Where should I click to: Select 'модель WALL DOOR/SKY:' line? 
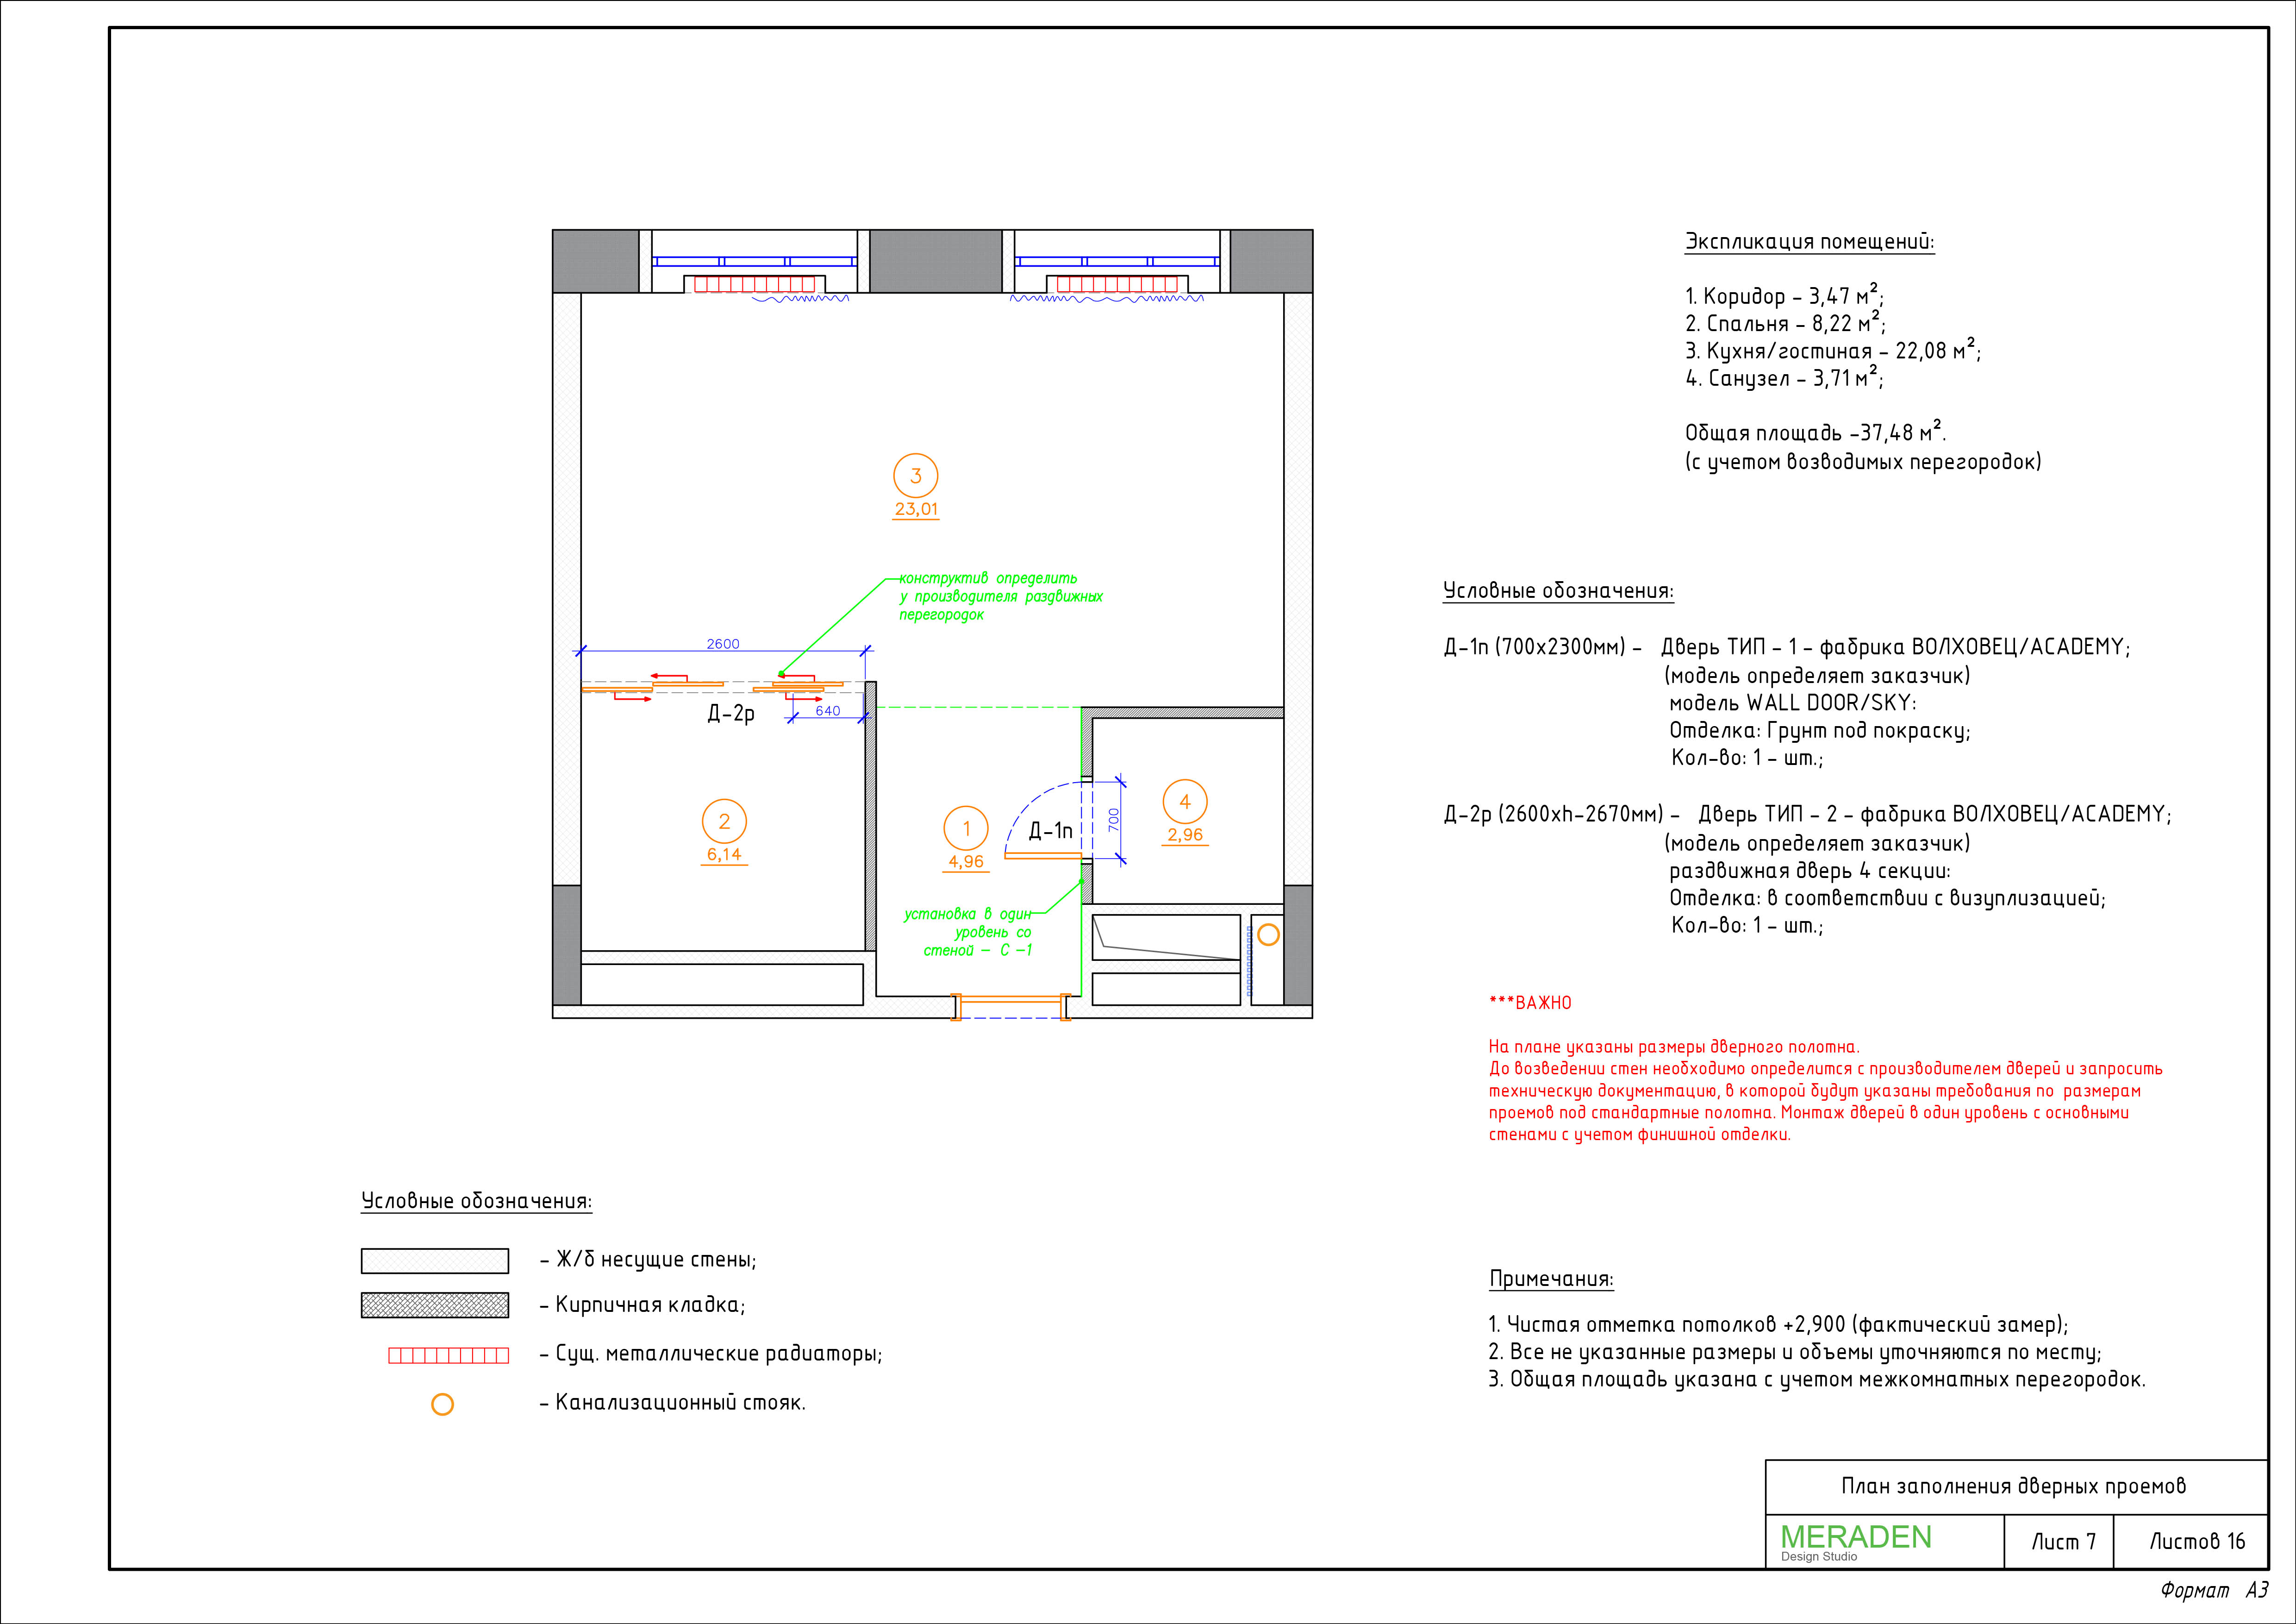point(1793,702)
